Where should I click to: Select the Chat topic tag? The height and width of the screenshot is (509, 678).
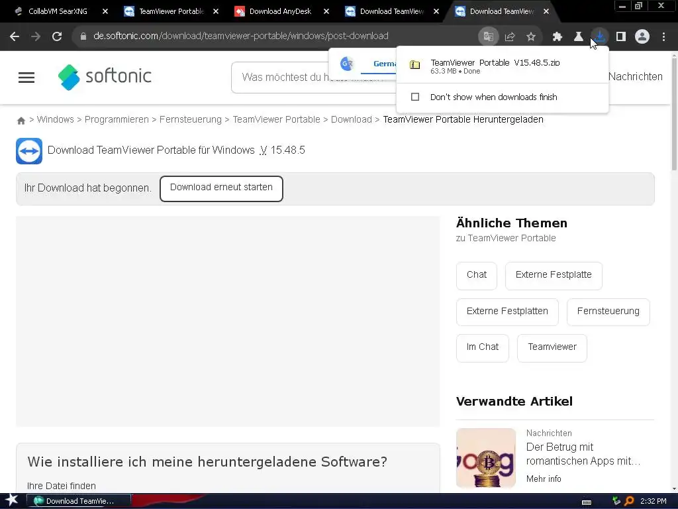click(x=477, y=275)
